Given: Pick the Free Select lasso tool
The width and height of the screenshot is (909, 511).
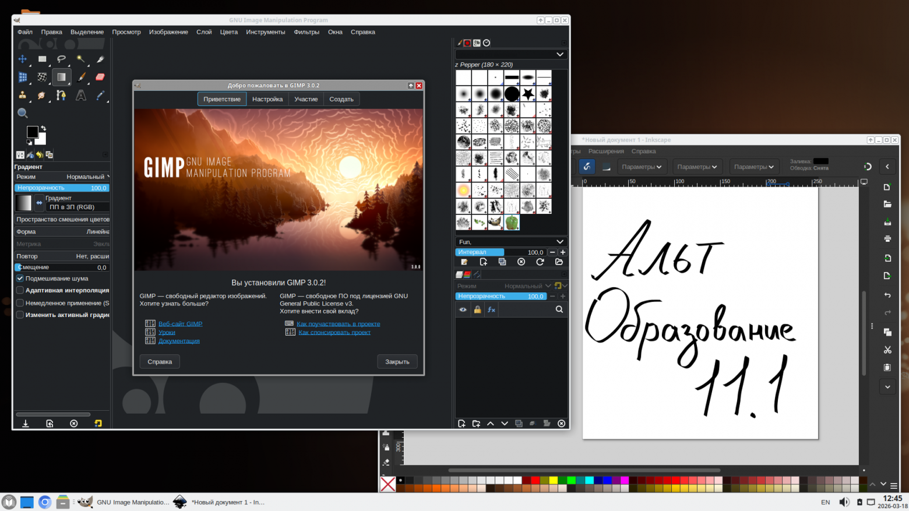Looking at the screenshot, I should [x=61, y=59].
